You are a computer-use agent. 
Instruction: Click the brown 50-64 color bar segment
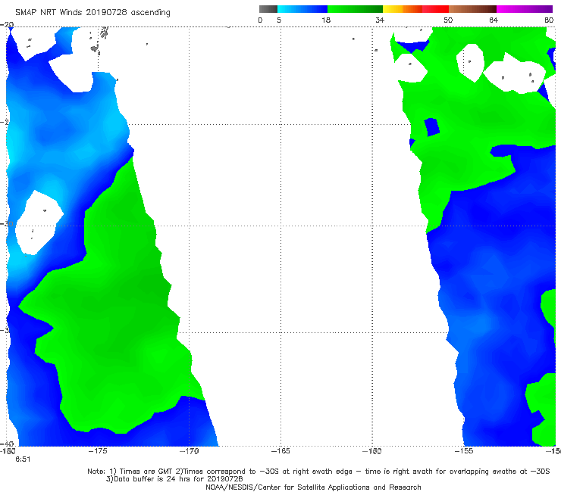click(472, 9)
